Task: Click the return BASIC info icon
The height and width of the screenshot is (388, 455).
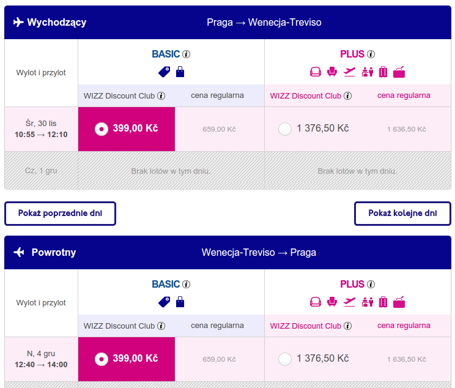Action: tap(186, 285)
